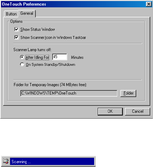Open the Folder browse button
This screenshot has width=153, height=167.
coord(128,93)
